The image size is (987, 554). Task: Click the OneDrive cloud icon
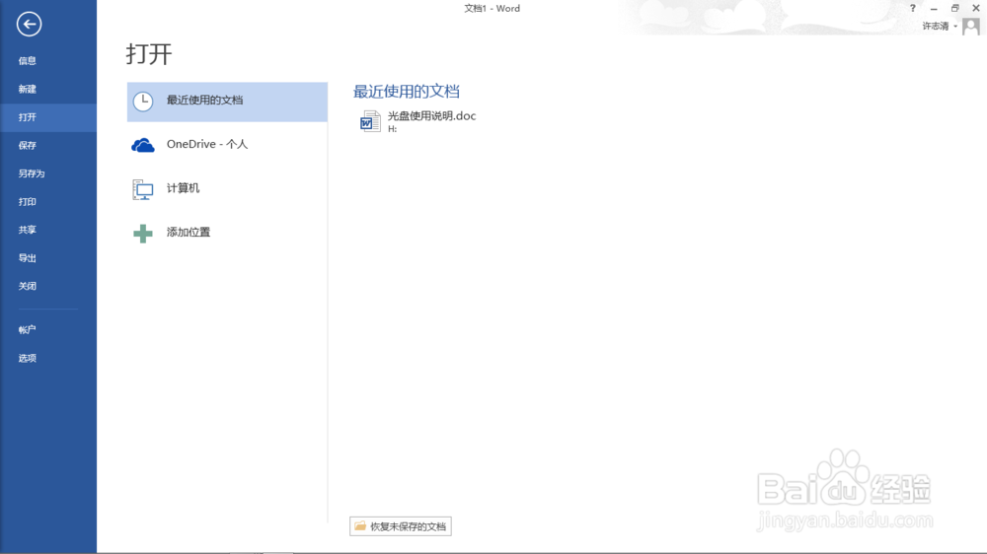click(143, 145)
